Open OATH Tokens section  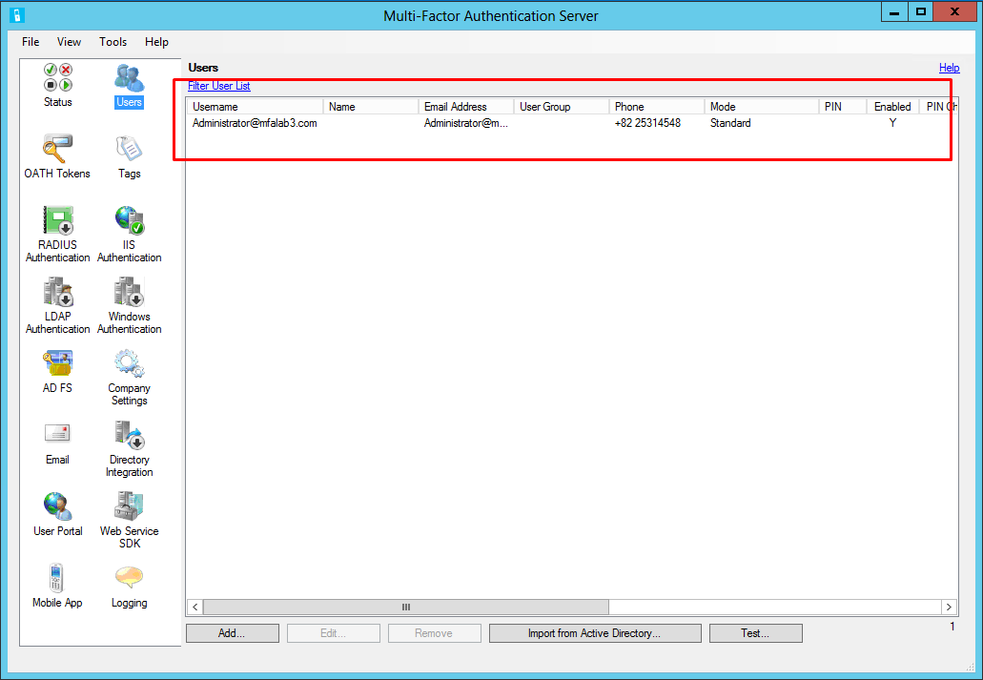coord(57,156)
